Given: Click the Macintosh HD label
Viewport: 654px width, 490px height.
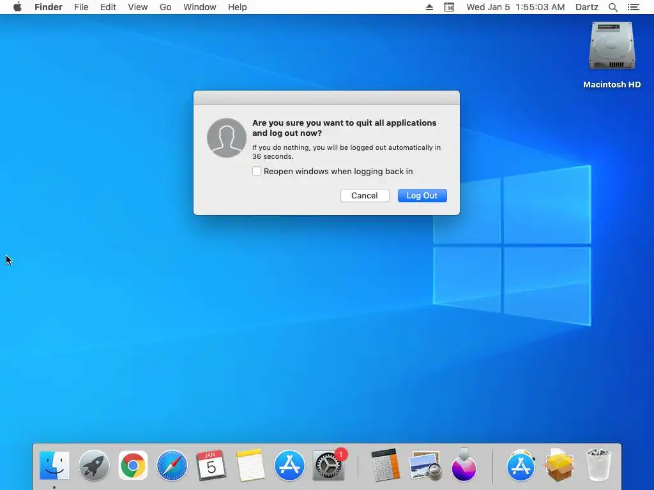Looking at the screenshot, I should click(x=612, y=85).
